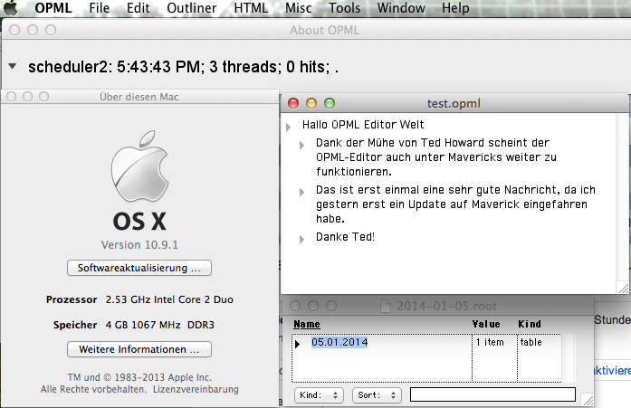Open the Apple menu
Viewport: 631px width, 408px height.
(x=11, y=7)
